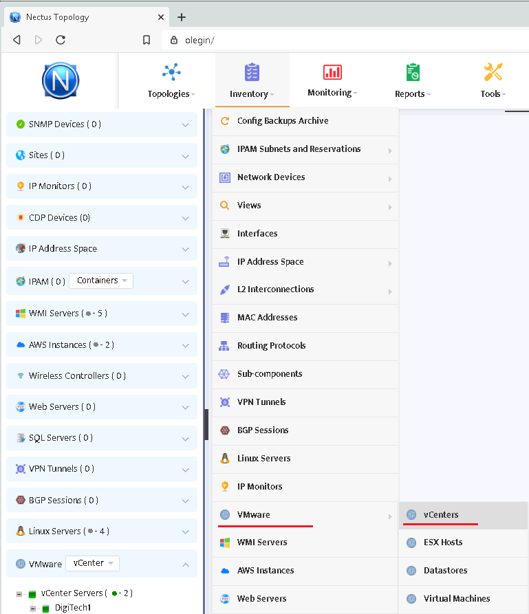The height and width of the screenshot is (614, 529).
Task: Collapse the VMware sidebar section
Action: pos(185,564)
